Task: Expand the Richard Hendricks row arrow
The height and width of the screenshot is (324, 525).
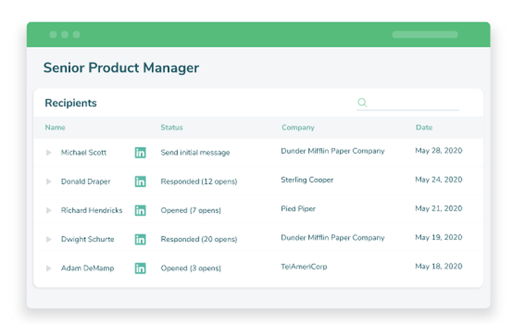Action: click(49, 211)
